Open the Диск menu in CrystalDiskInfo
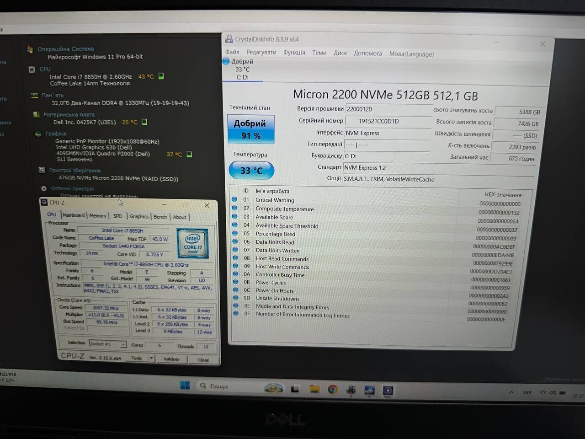This screenshot has height=439, width=585. [340, 53]
